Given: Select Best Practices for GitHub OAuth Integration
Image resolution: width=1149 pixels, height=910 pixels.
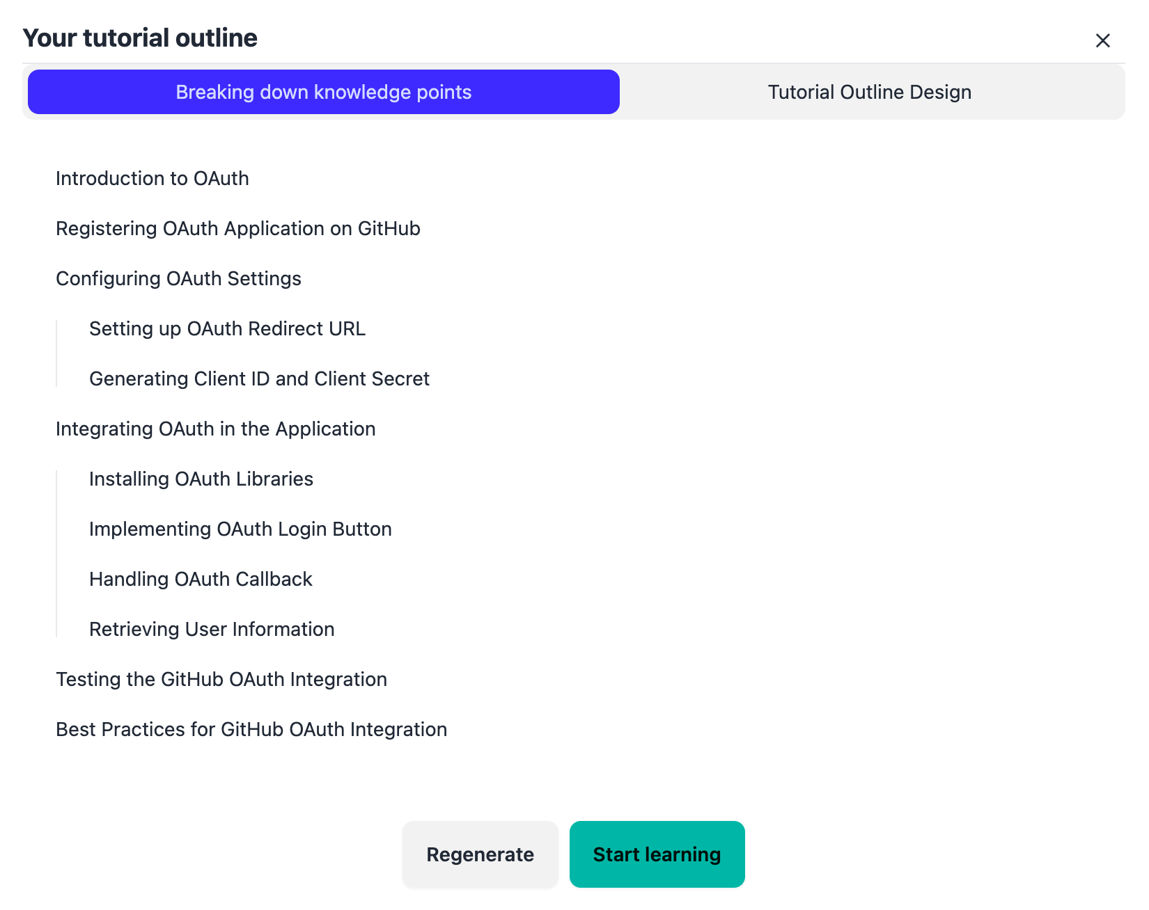Looking at the screenshot, I should [251, 730].
